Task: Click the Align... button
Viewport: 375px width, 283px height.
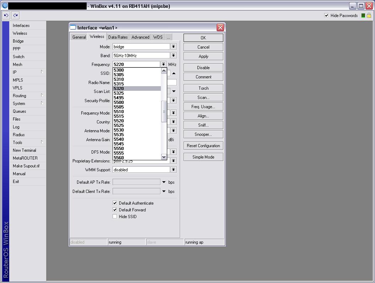Action: pyautogui.click(x=203, y=116)
